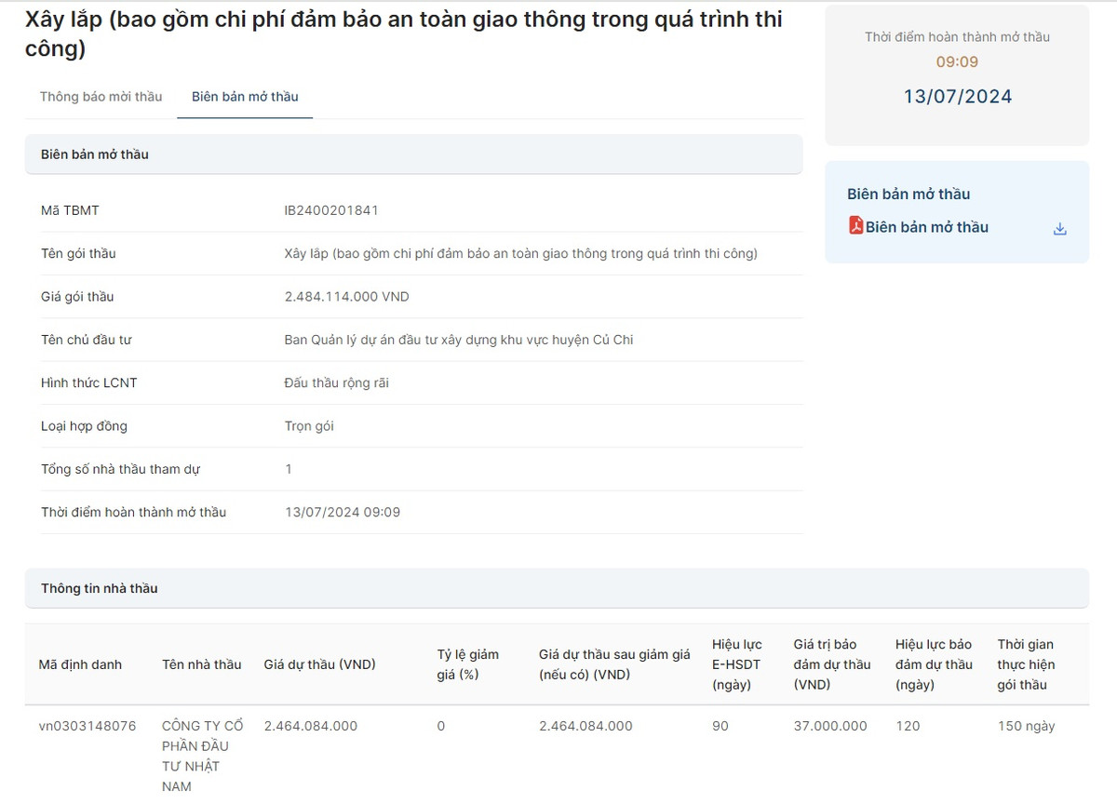Click the Thông tin nhà thầu section header
Screen dimensions: 1117x804
pos(100,588)
